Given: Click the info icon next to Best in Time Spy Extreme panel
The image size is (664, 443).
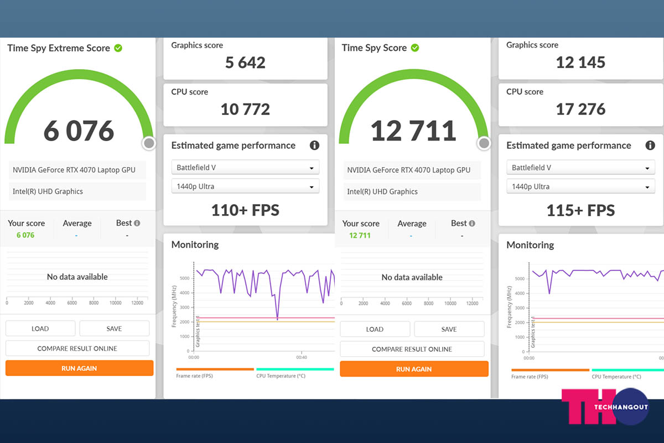Looking at the screenshot, I should (137, 223).
